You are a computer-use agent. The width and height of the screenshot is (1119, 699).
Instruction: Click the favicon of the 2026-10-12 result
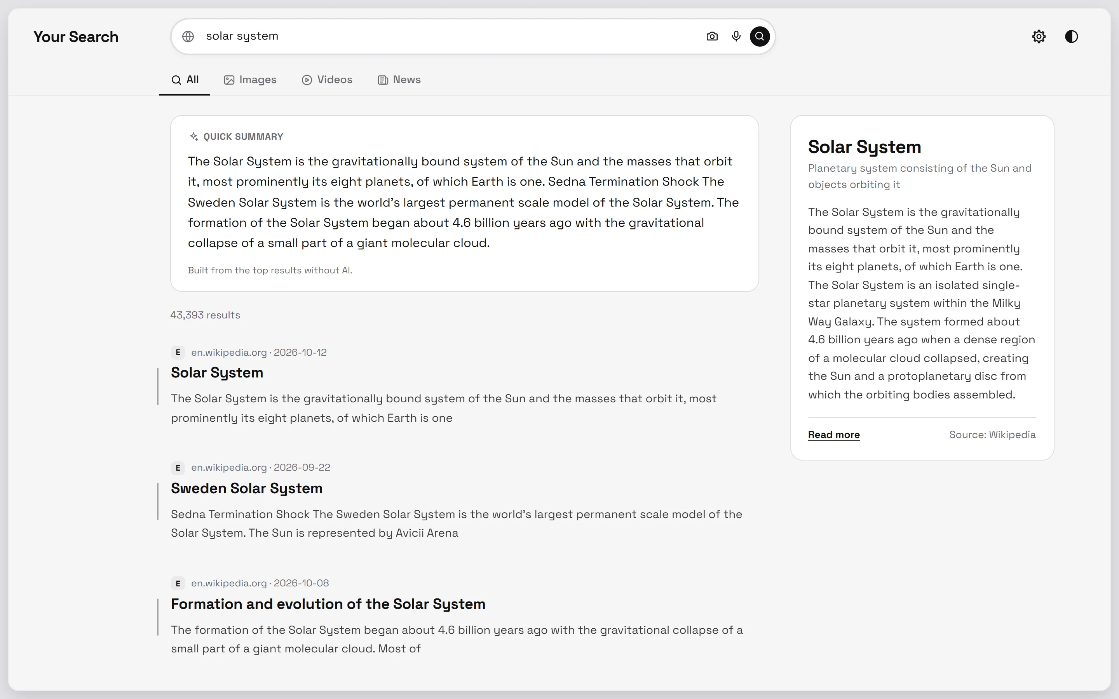point(178,352)
